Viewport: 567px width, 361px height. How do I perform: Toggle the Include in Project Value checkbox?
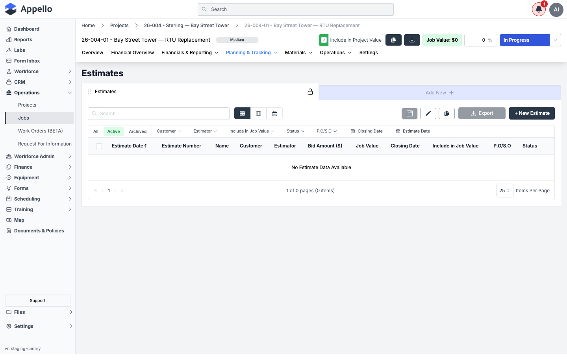324,40
